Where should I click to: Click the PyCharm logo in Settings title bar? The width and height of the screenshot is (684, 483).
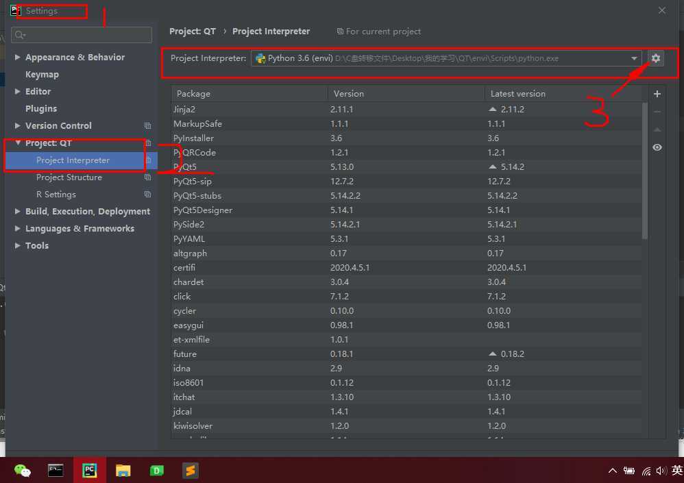(15, 10)
